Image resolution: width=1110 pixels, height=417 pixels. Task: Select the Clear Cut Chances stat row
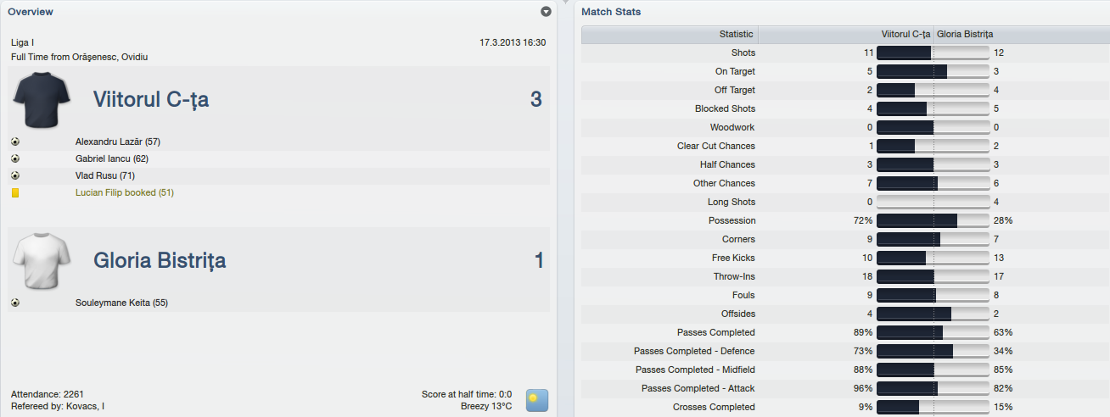pos(844,146)
